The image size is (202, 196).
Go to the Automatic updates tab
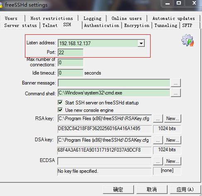[x=174, y=18]
